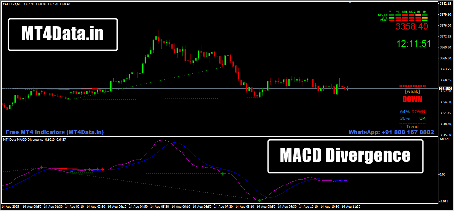Click the STR M1 signal box
The height and width of the screenshot is (211, 454).
391,18
